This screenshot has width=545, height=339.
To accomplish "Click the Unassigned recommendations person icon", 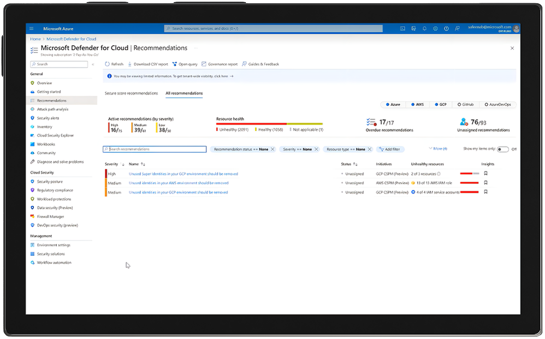I will [464, 122].
